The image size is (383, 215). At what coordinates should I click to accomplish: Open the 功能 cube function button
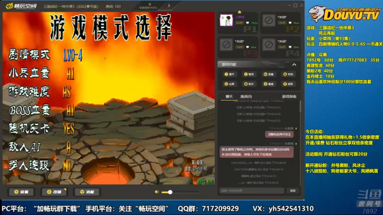tap(87, 192)
